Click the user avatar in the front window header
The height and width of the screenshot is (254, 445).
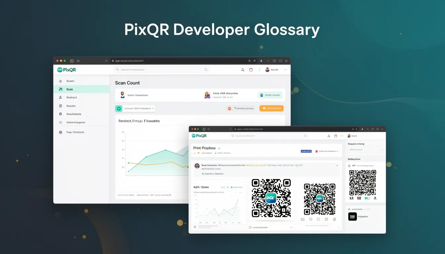(349, 136)
